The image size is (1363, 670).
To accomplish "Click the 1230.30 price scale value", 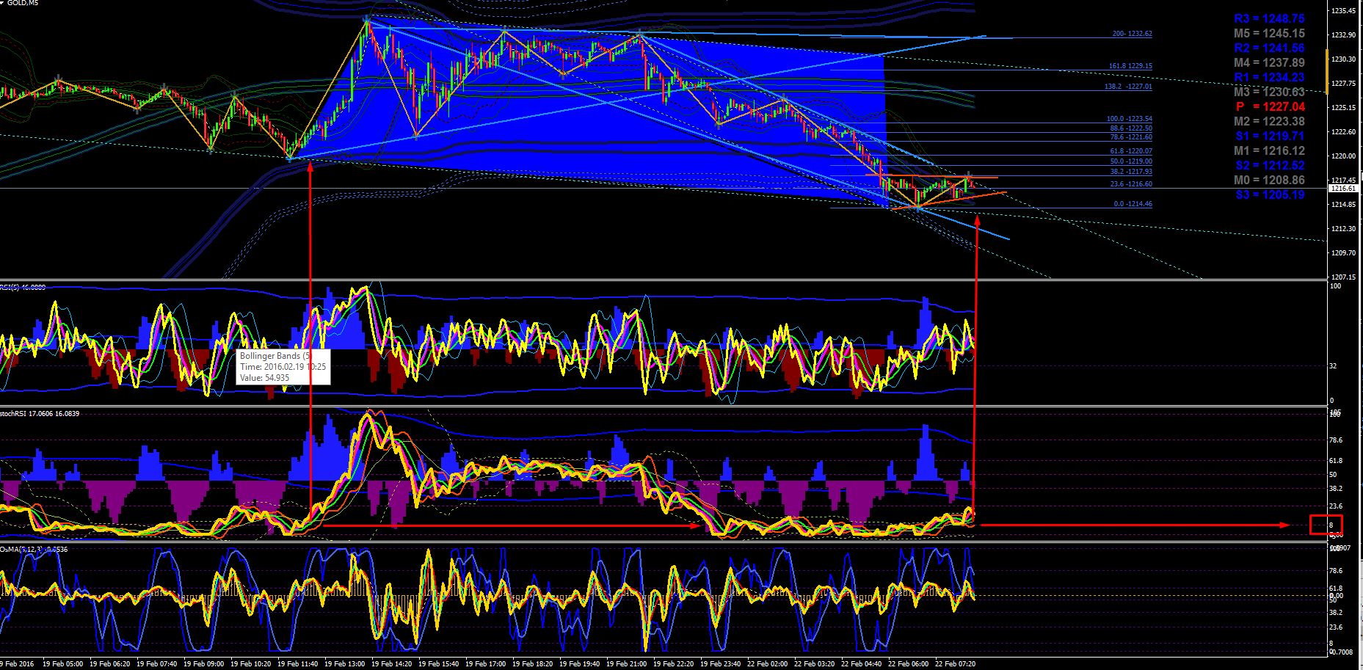I will [x=1343, y=59].
